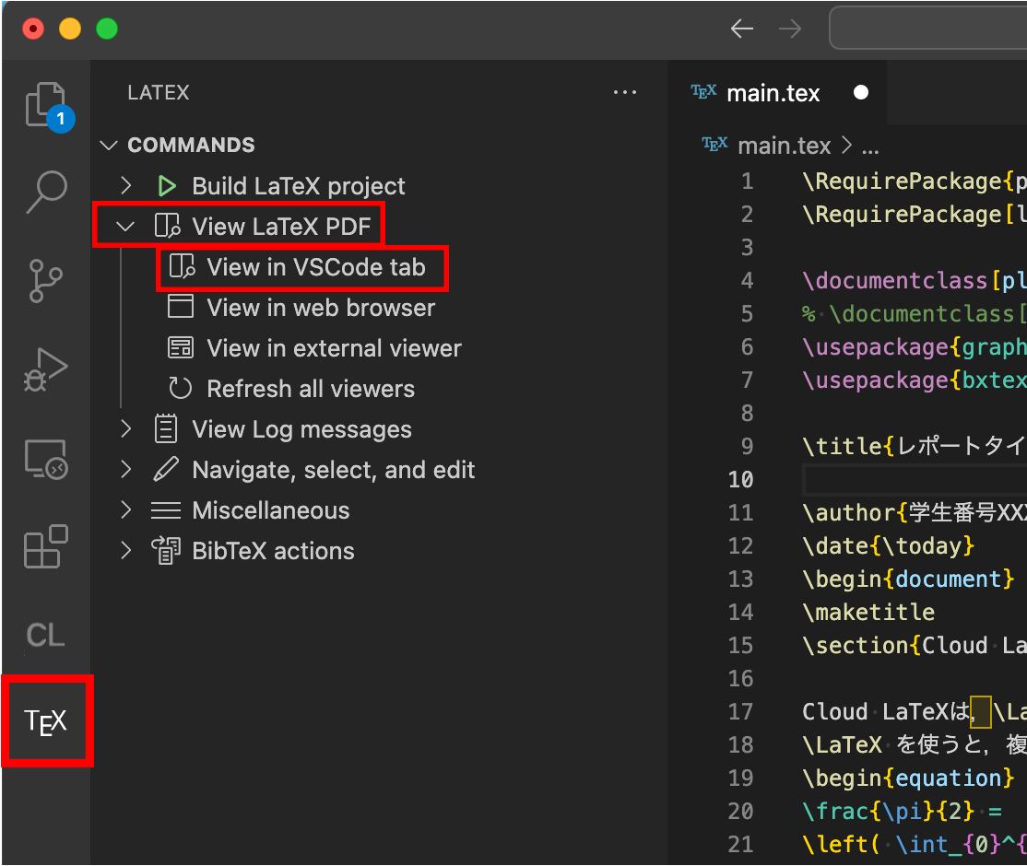Open the LATEX panel more actions menu
The image size is (1027, 866).
625,92
